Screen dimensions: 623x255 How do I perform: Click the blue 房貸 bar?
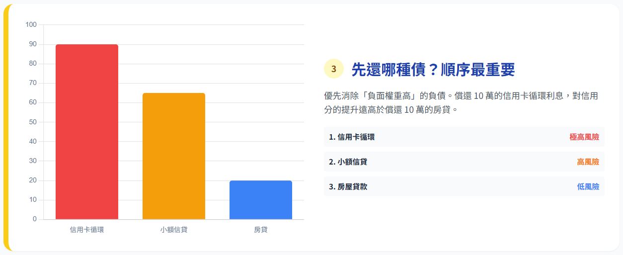coord(261,200)
